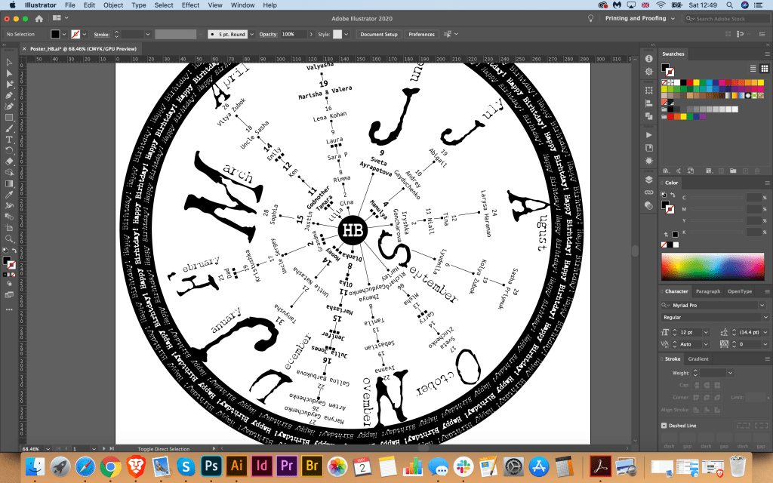Viewport: 773px width, 483px height.
Task: Open the Printing and Proofing workspace dropdown
Action: click(x=639, y=18)
